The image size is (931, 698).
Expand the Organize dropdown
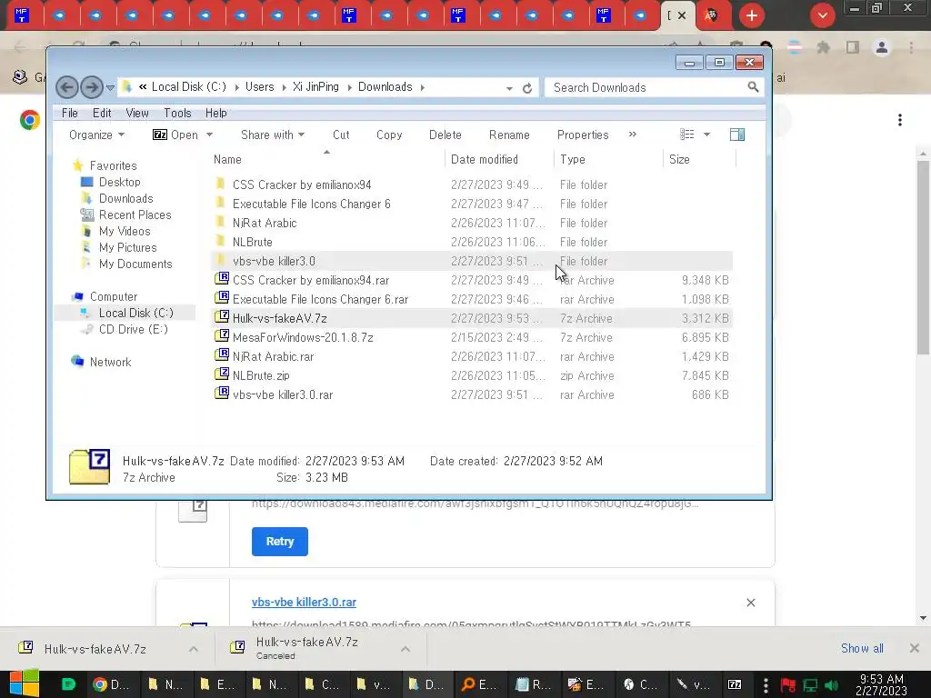coord(96,135)
